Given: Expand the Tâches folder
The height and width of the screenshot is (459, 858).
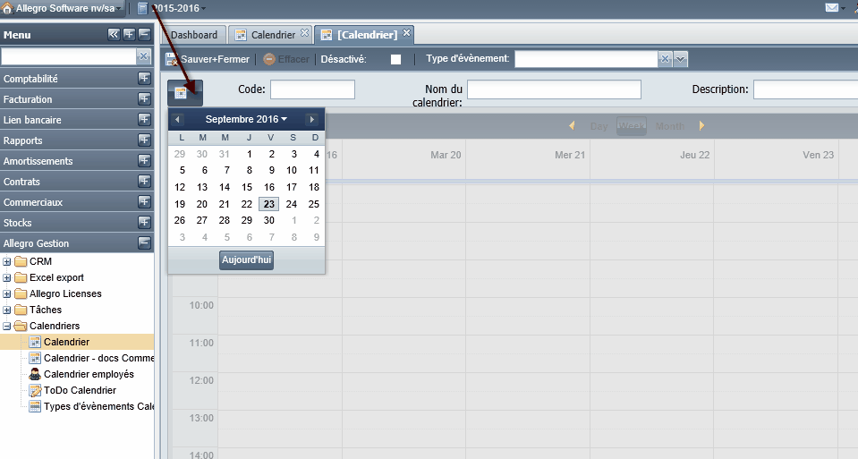Looking at the screenshot, I should coord(7,310).
